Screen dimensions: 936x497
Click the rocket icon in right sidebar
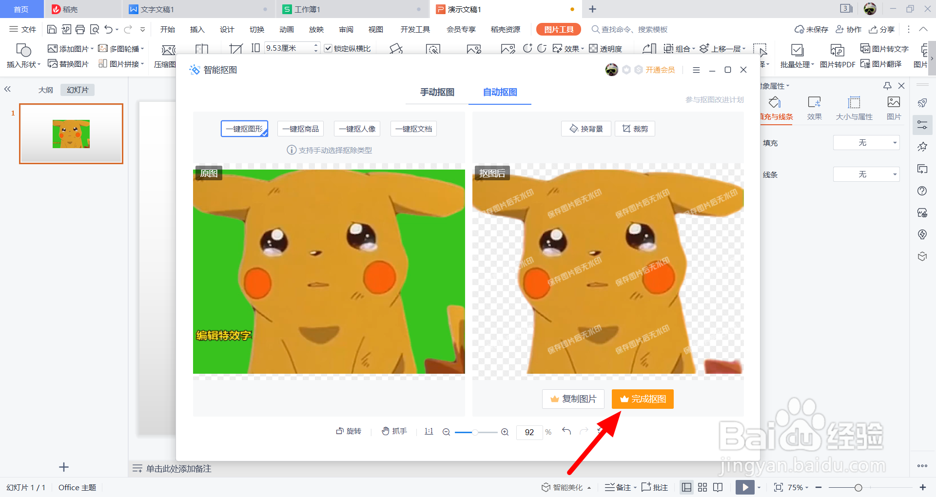[922, 103]
